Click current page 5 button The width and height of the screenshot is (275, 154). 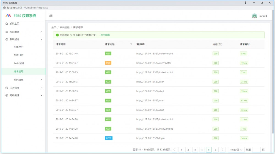(209, 150)
